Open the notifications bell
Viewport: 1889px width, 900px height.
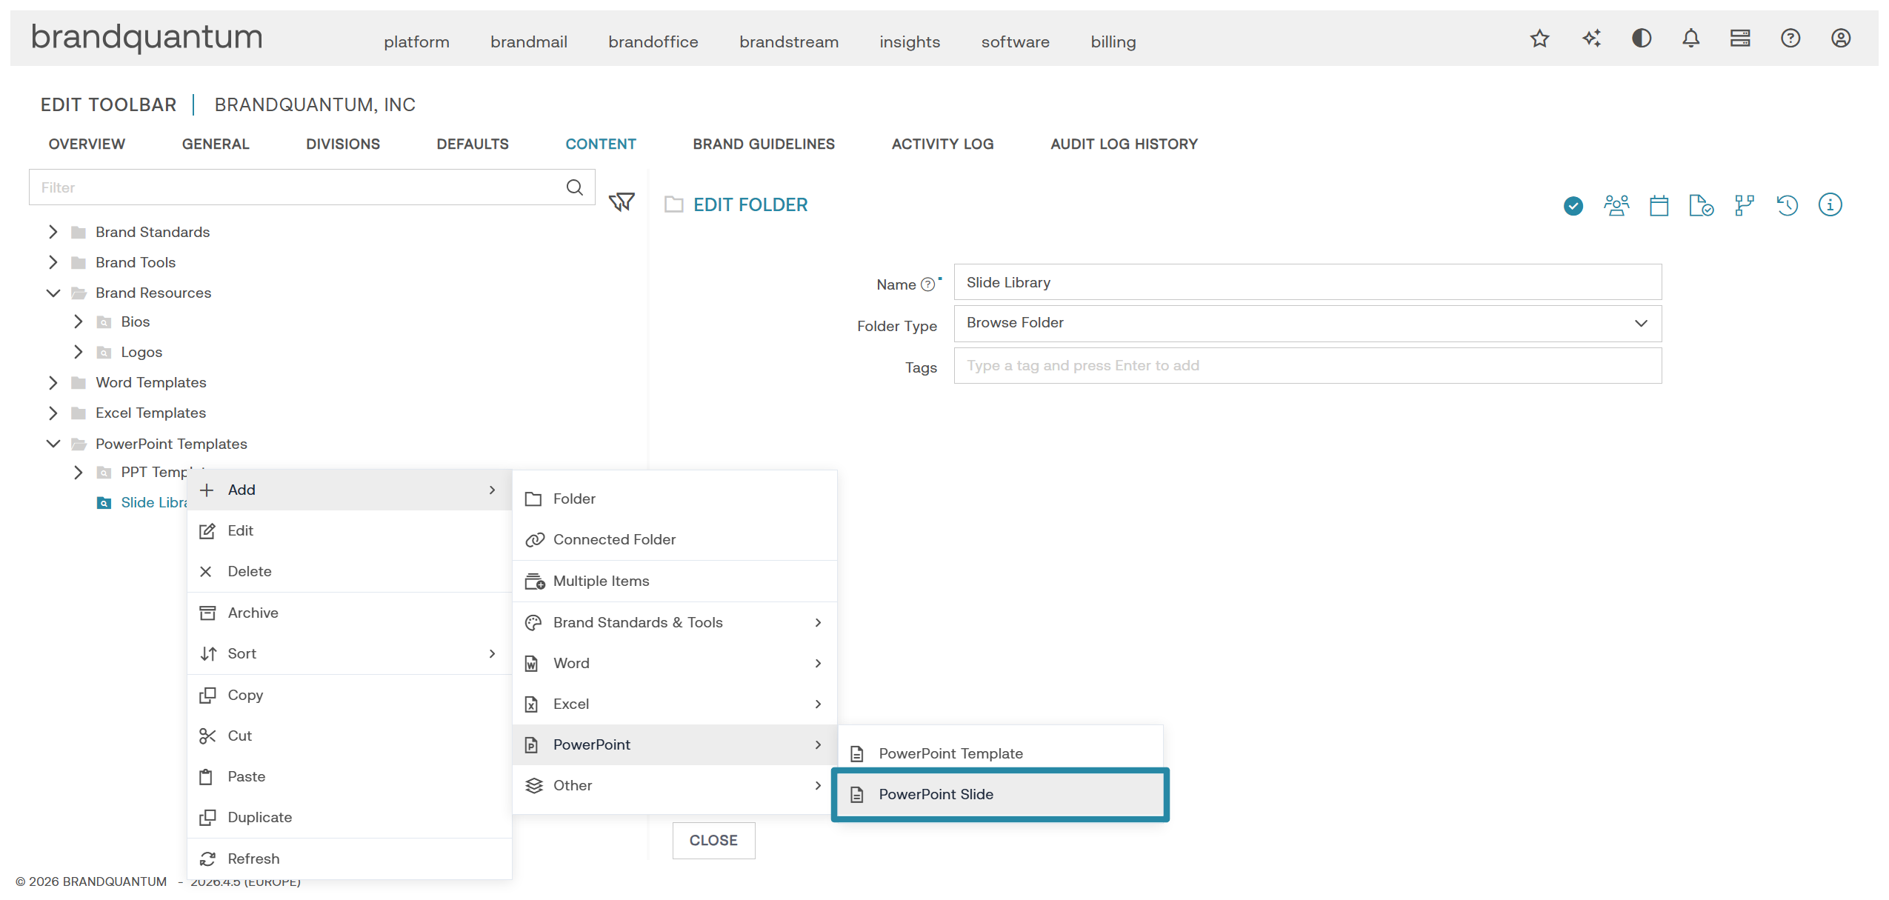[x=1690, y=39]
